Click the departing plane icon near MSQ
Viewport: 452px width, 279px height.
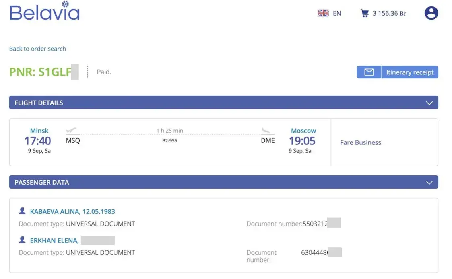click(x=71, y=131)
